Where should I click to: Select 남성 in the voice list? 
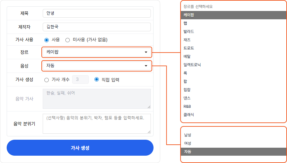point(188,135)
